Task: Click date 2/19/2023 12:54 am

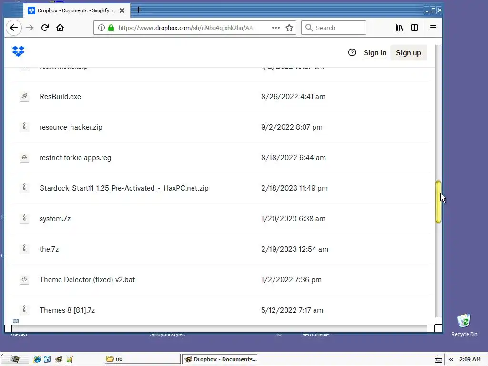Action: coord(295,249)
